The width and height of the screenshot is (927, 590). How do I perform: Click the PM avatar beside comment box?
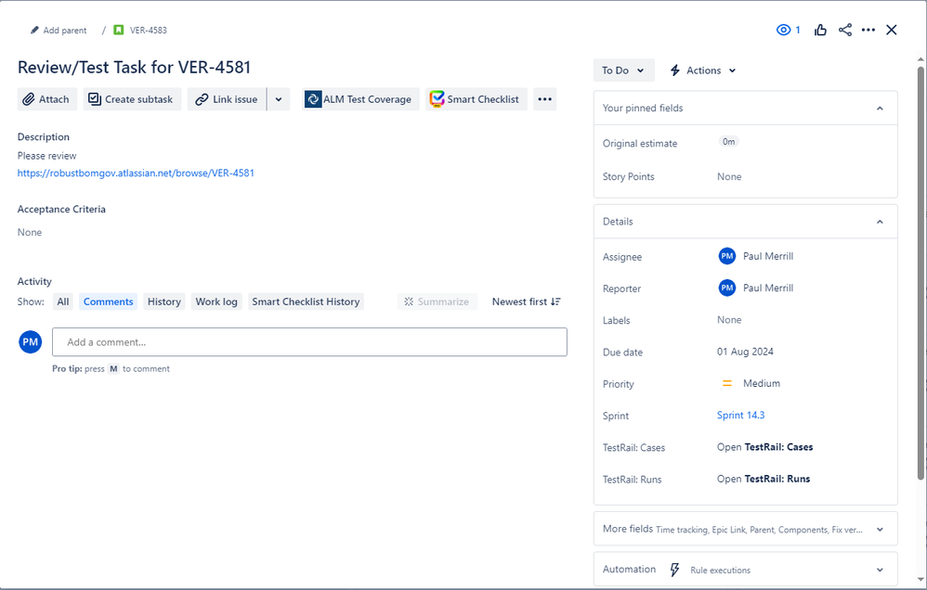click(x=30, y=342)
